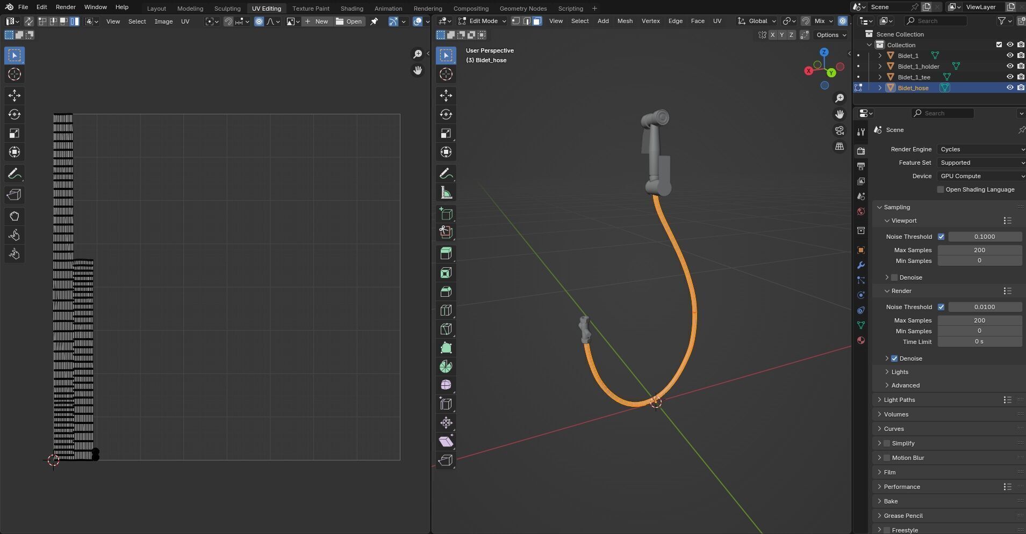Hide Bidet_1_holder with its eye icon

pos(1010,67)
